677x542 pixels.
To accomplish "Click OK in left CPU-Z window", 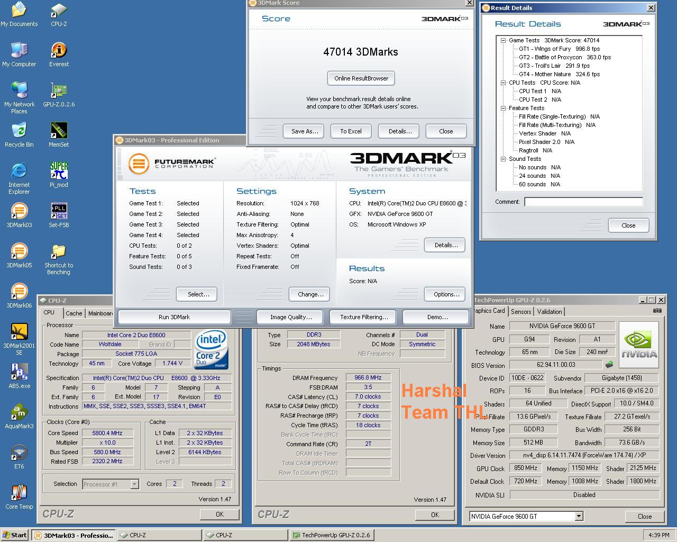I will pos(219,514).
